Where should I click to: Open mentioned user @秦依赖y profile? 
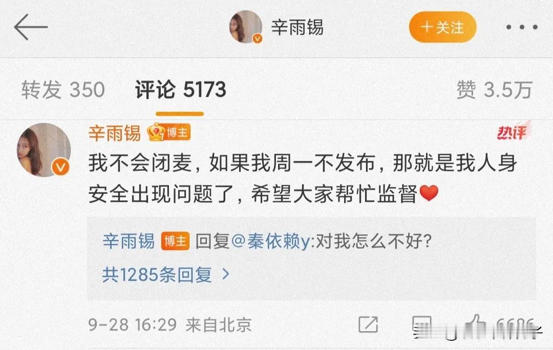coord(270,241)
